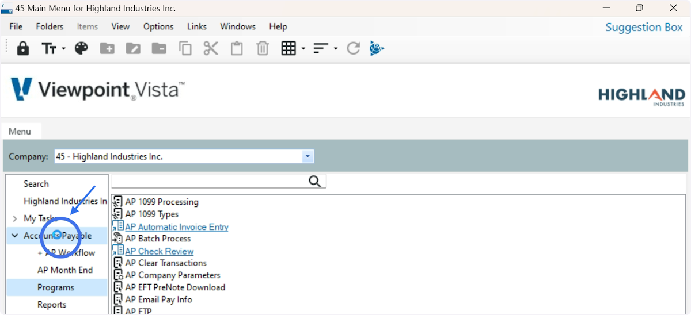The width and height of the screenshot is (691, 315).
Task: Open the text size dropdown arrow
Action: click(x=63, y=49)
